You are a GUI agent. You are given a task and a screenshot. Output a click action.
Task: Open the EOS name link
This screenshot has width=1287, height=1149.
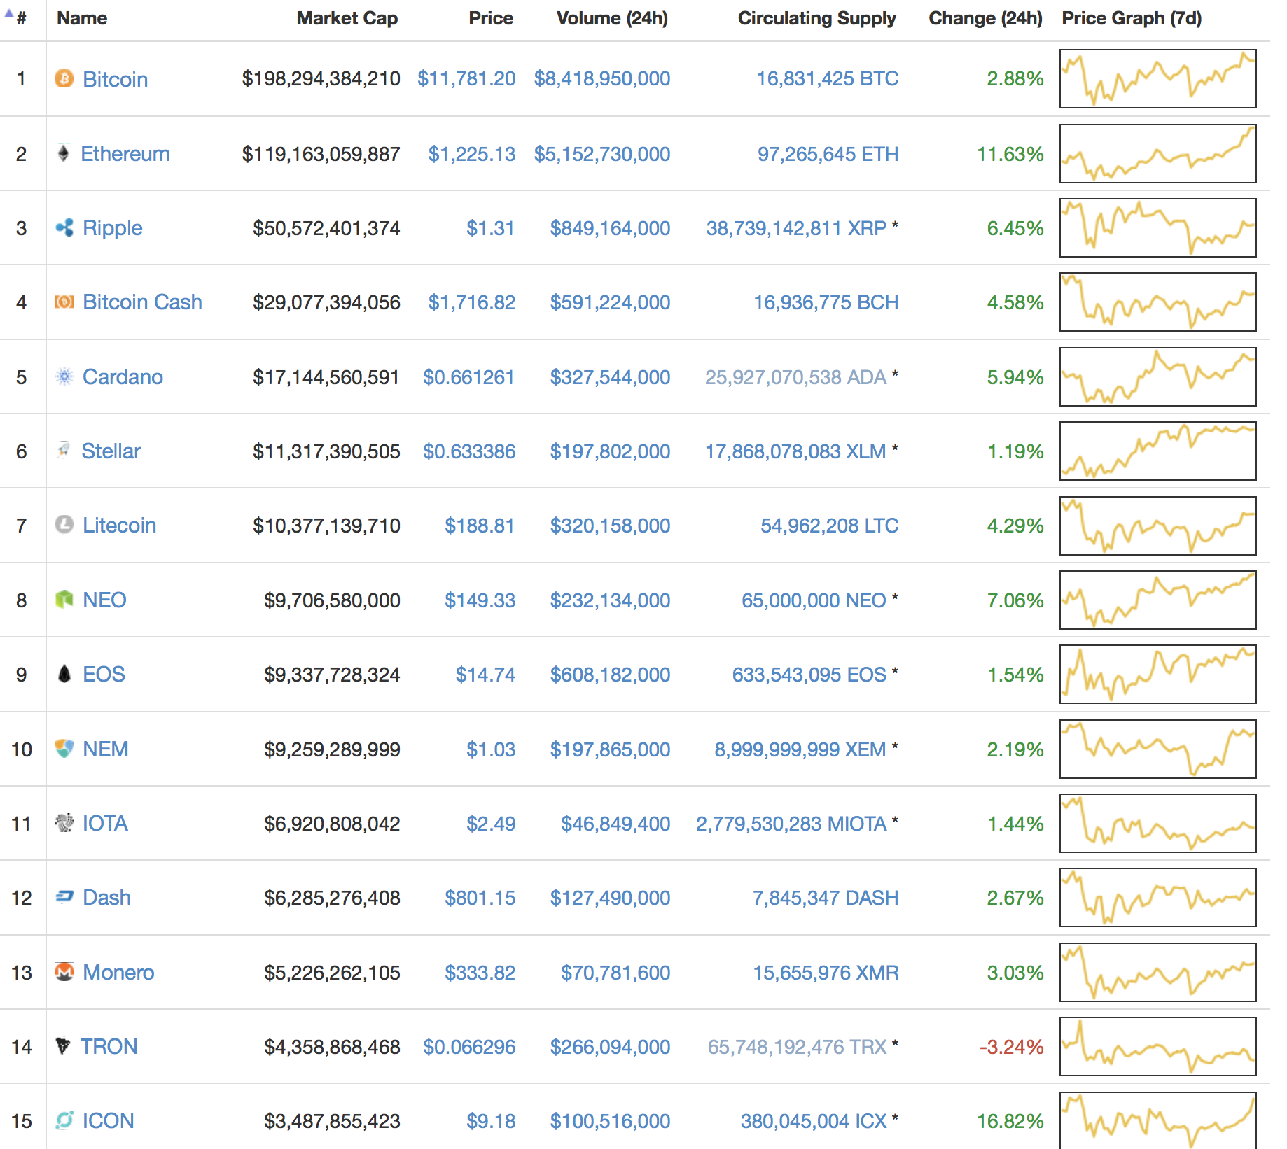[104, 674]
